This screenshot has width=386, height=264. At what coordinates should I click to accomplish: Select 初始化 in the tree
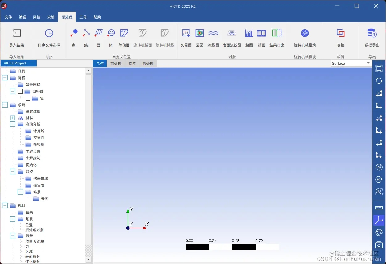(31, 165)
